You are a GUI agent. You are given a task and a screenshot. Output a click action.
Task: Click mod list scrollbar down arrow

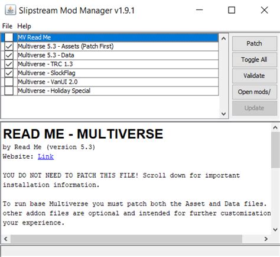(x=223, y=114)
